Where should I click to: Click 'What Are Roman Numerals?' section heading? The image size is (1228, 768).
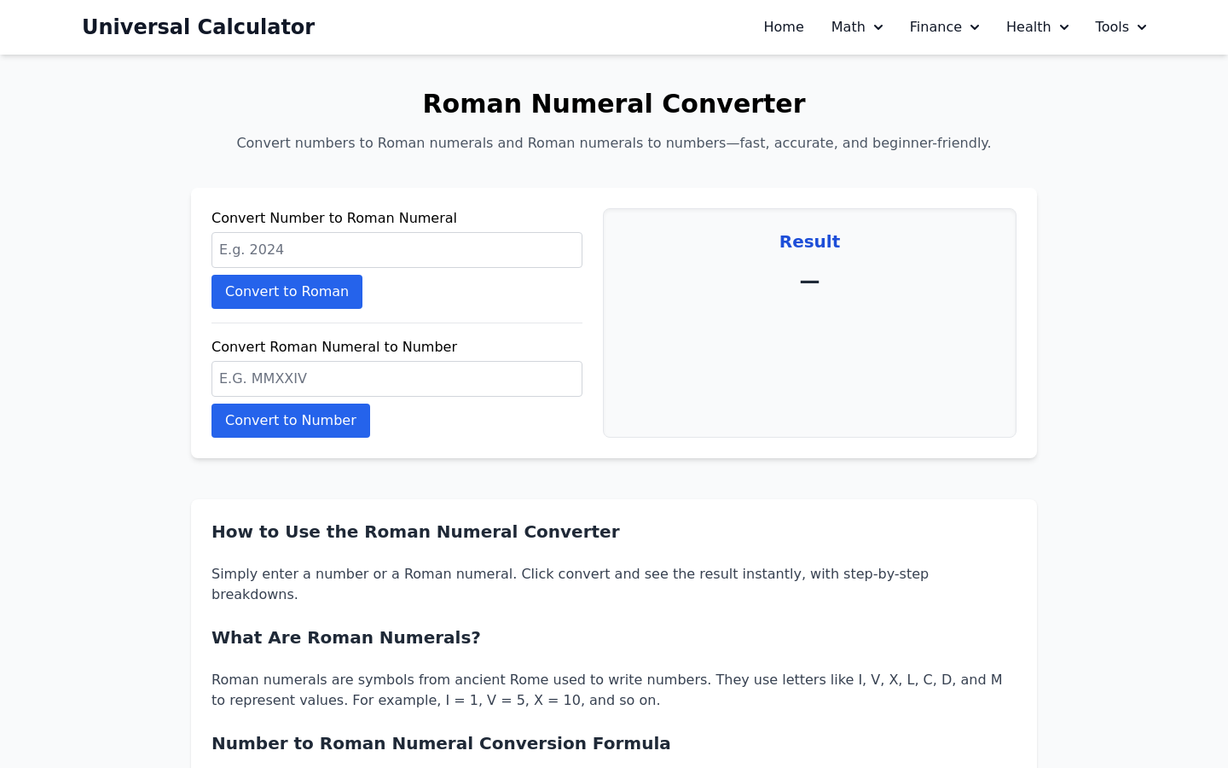346,637
